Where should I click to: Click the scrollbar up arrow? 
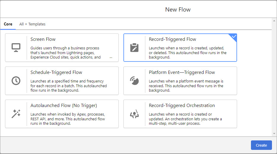(274, 21)
